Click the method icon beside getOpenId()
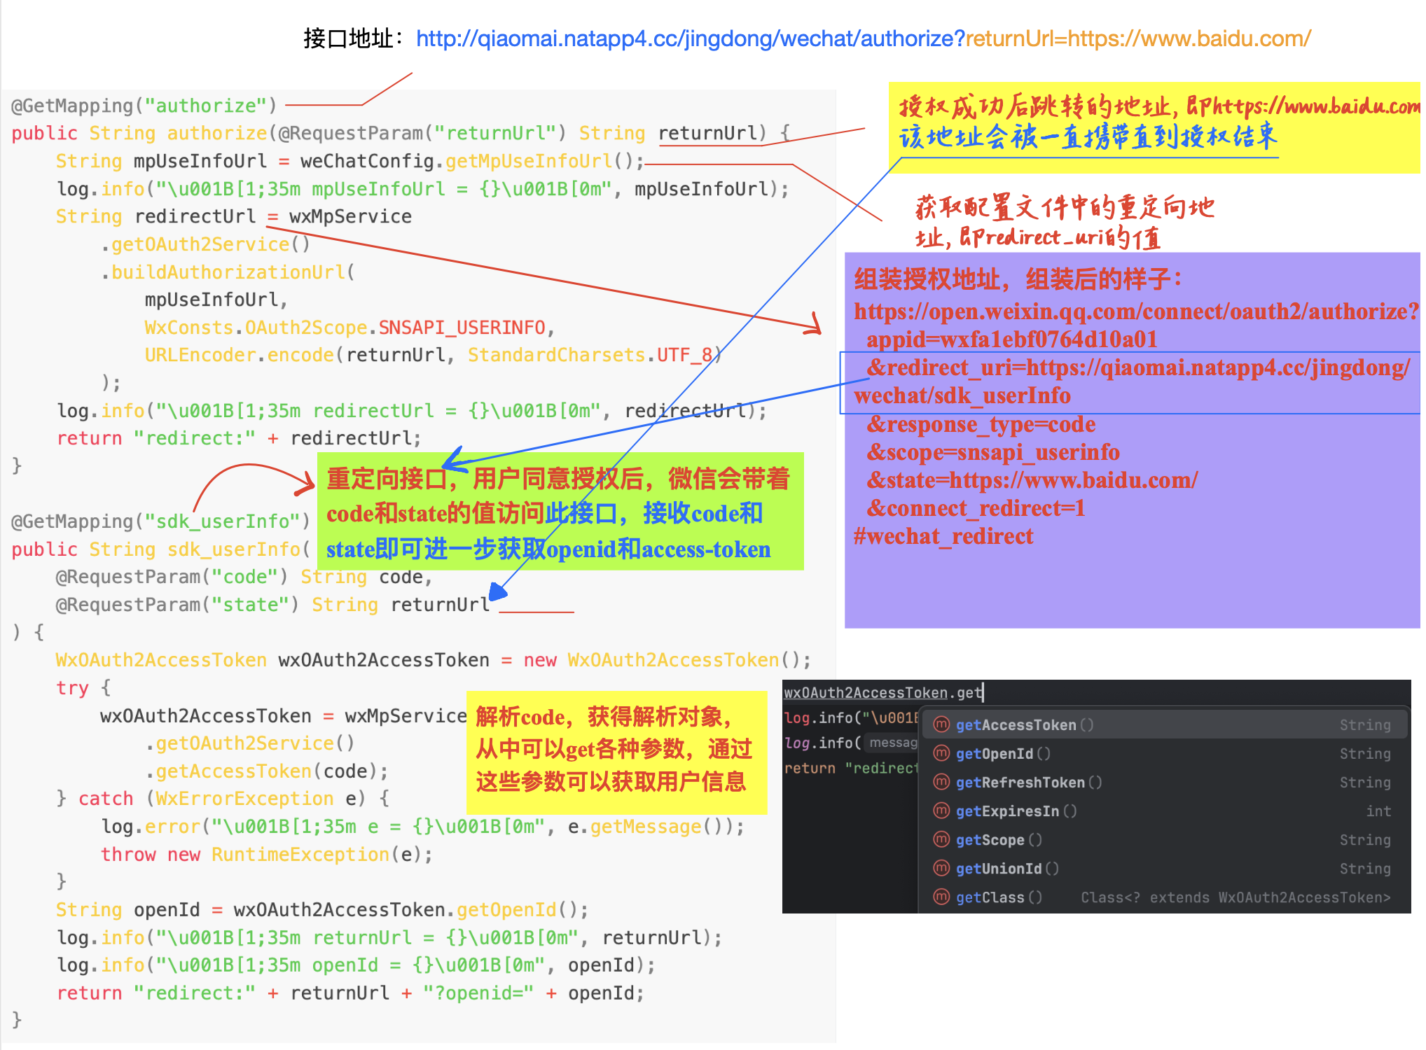1426x1050 pixels. (942, 753)
